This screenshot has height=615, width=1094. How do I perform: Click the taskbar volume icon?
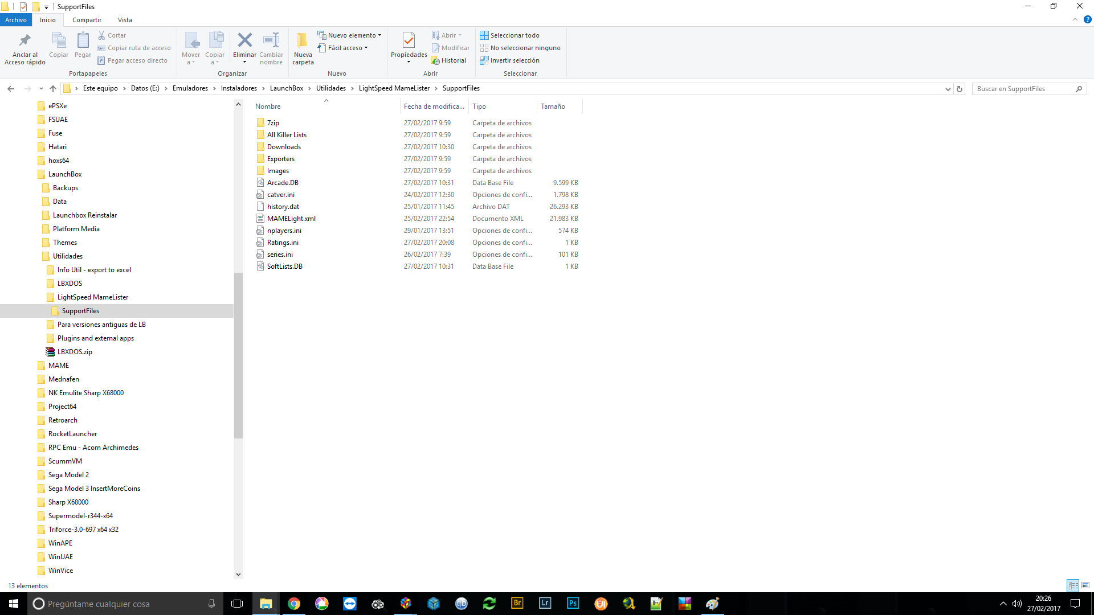[1017, 604]
